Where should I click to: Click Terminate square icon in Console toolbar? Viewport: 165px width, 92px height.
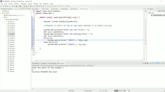(x=143, y=63)
